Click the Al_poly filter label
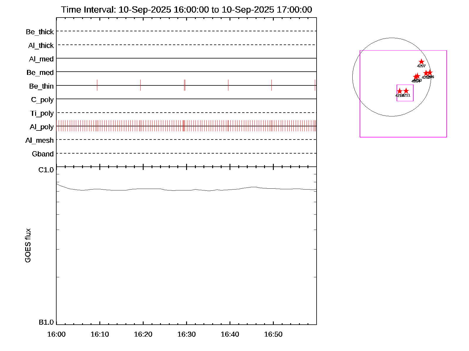Screen dimensions: 469x351 pos(42,127)
